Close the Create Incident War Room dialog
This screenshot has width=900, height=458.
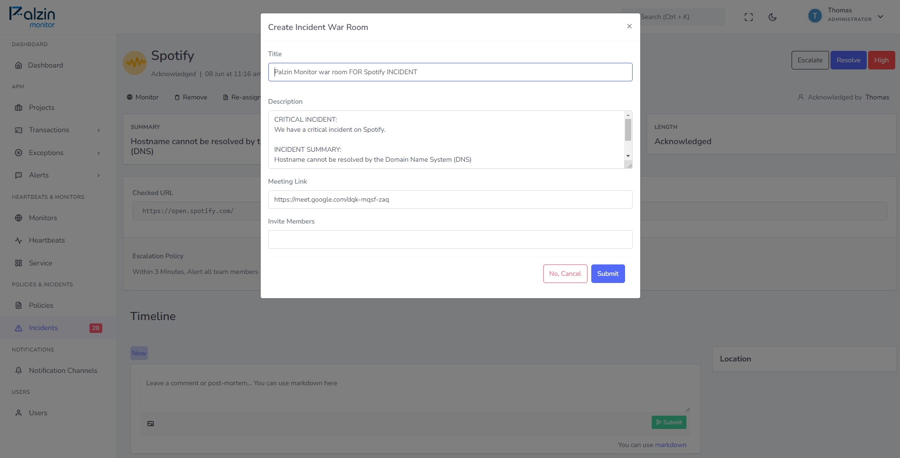(629, 26)
